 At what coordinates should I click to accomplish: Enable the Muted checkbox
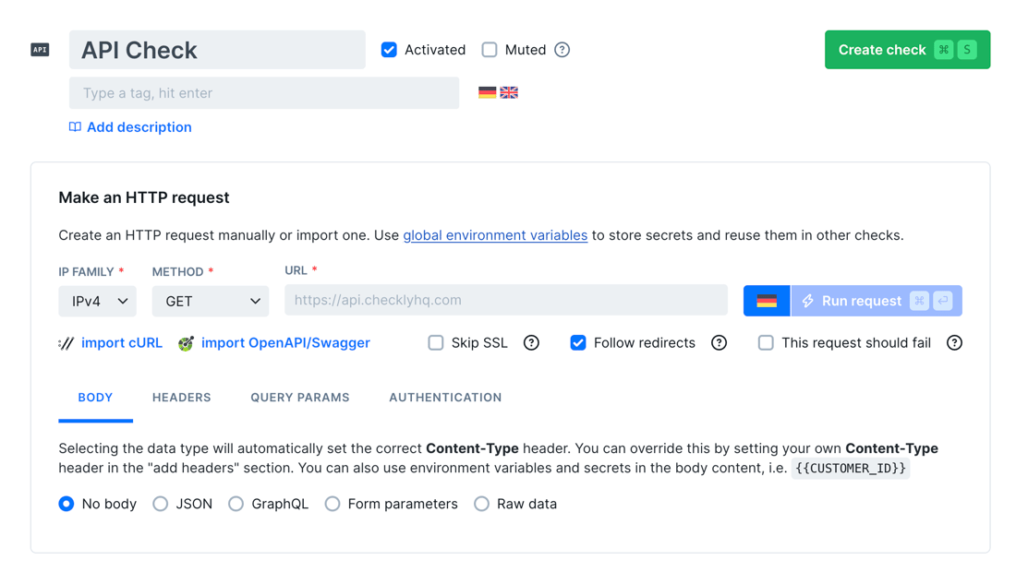pyautogui.click(x=490, y=50)
